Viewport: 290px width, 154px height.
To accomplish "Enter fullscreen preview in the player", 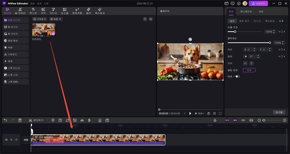I will pos(220,114).
